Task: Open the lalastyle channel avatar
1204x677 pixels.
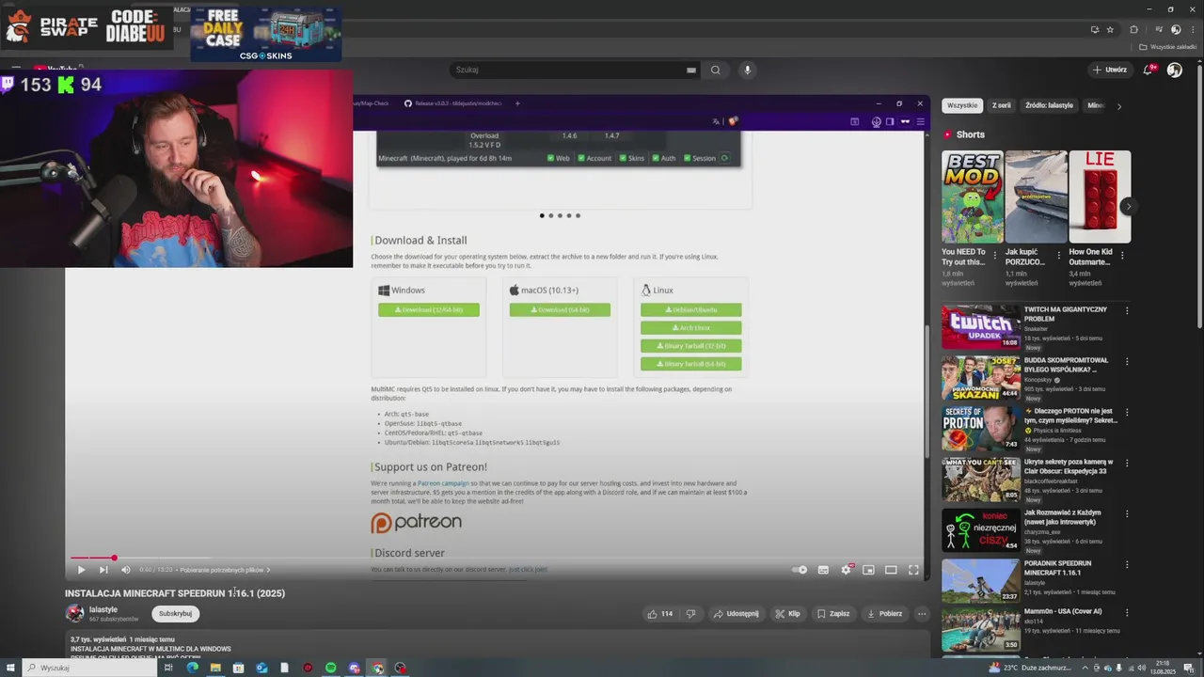Action: [74, 613]
